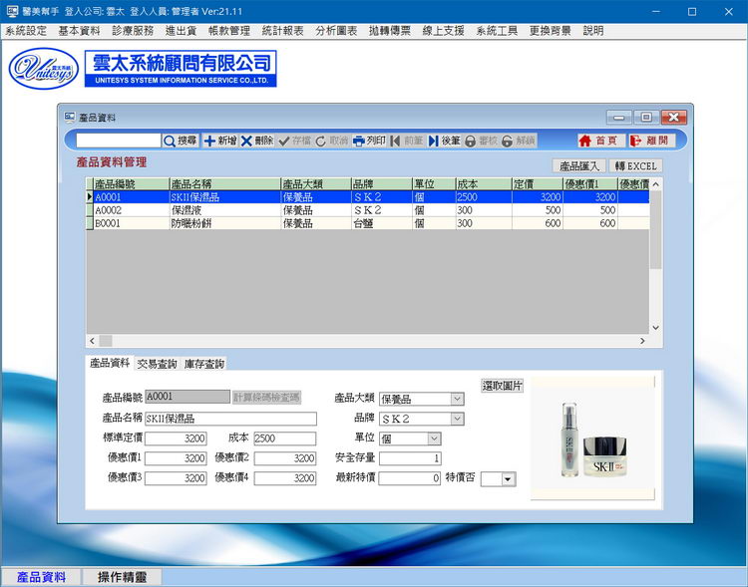Click the 搜尋 search magnifier button
748x587 pixels.
click(x=181, y=142)
